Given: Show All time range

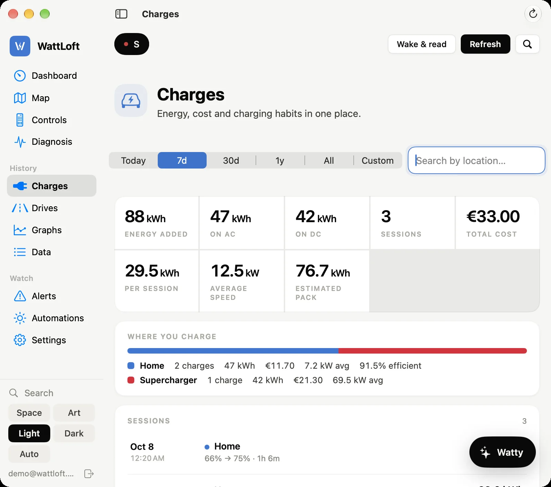Looking at the screenshot, I should [x=329, y=160].
